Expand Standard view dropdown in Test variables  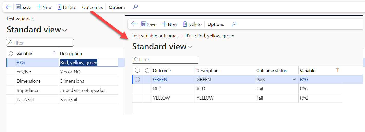pyautogui.click(x=65, y=30)
